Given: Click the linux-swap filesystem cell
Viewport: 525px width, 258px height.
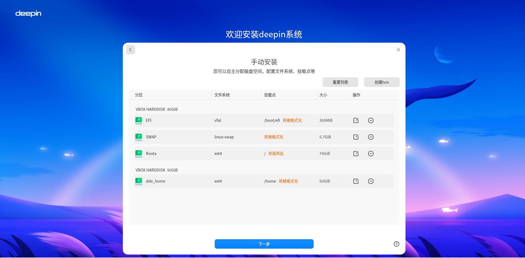Looking at the screenshot, I should 224,137.
